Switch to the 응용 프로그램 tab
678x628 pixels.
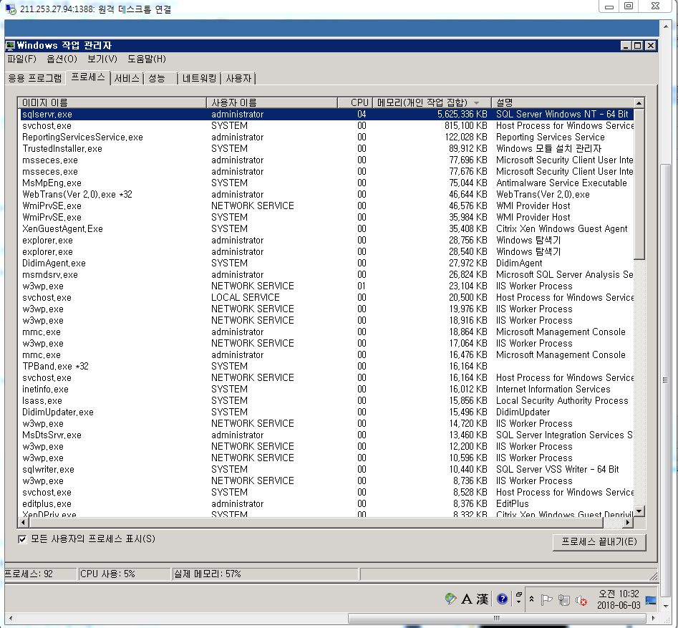(35, 78)
